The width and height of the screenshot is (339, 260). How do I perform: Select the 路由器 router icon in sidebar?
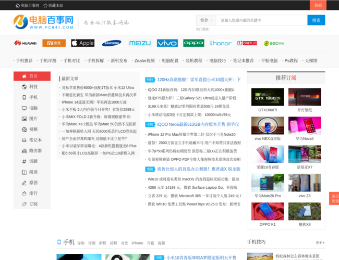pyautogui.click(x=24, y=151)
